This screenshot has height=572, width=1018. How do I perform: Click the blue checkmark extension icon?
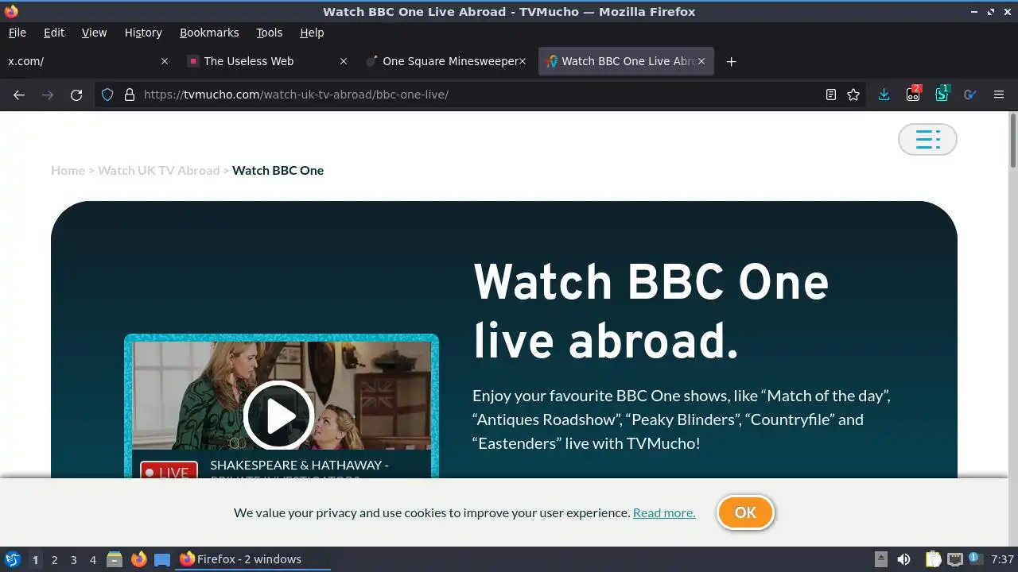point(969,95)
